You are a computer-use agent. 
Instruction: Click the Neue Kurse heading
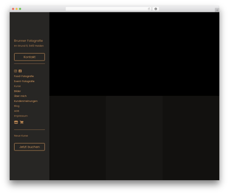(21, 136)
